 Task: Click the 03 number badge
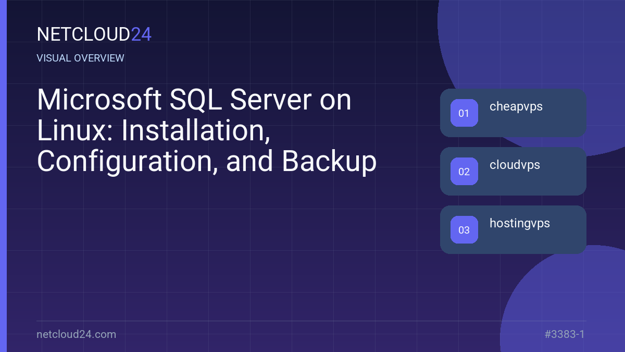(464, 229)
